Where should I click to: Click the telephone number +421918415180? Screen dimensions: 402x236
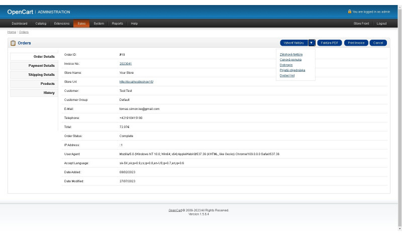[x=131, y=118]
